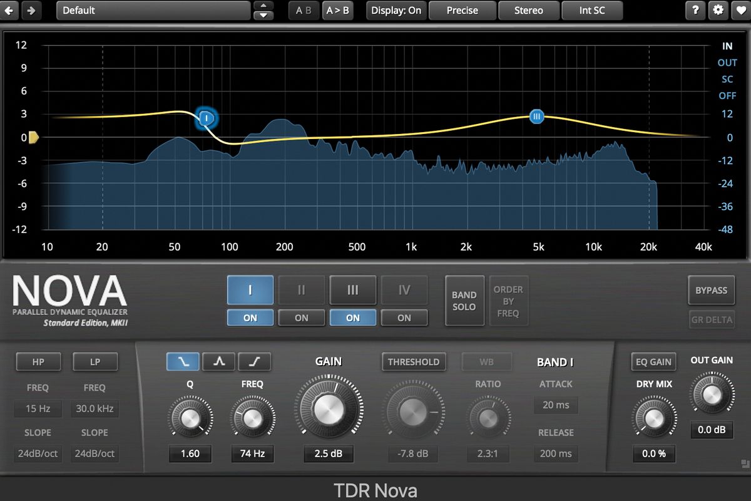Engage the BYPASS button
This screenshot has width=751, height=501.
pos(712,290)
